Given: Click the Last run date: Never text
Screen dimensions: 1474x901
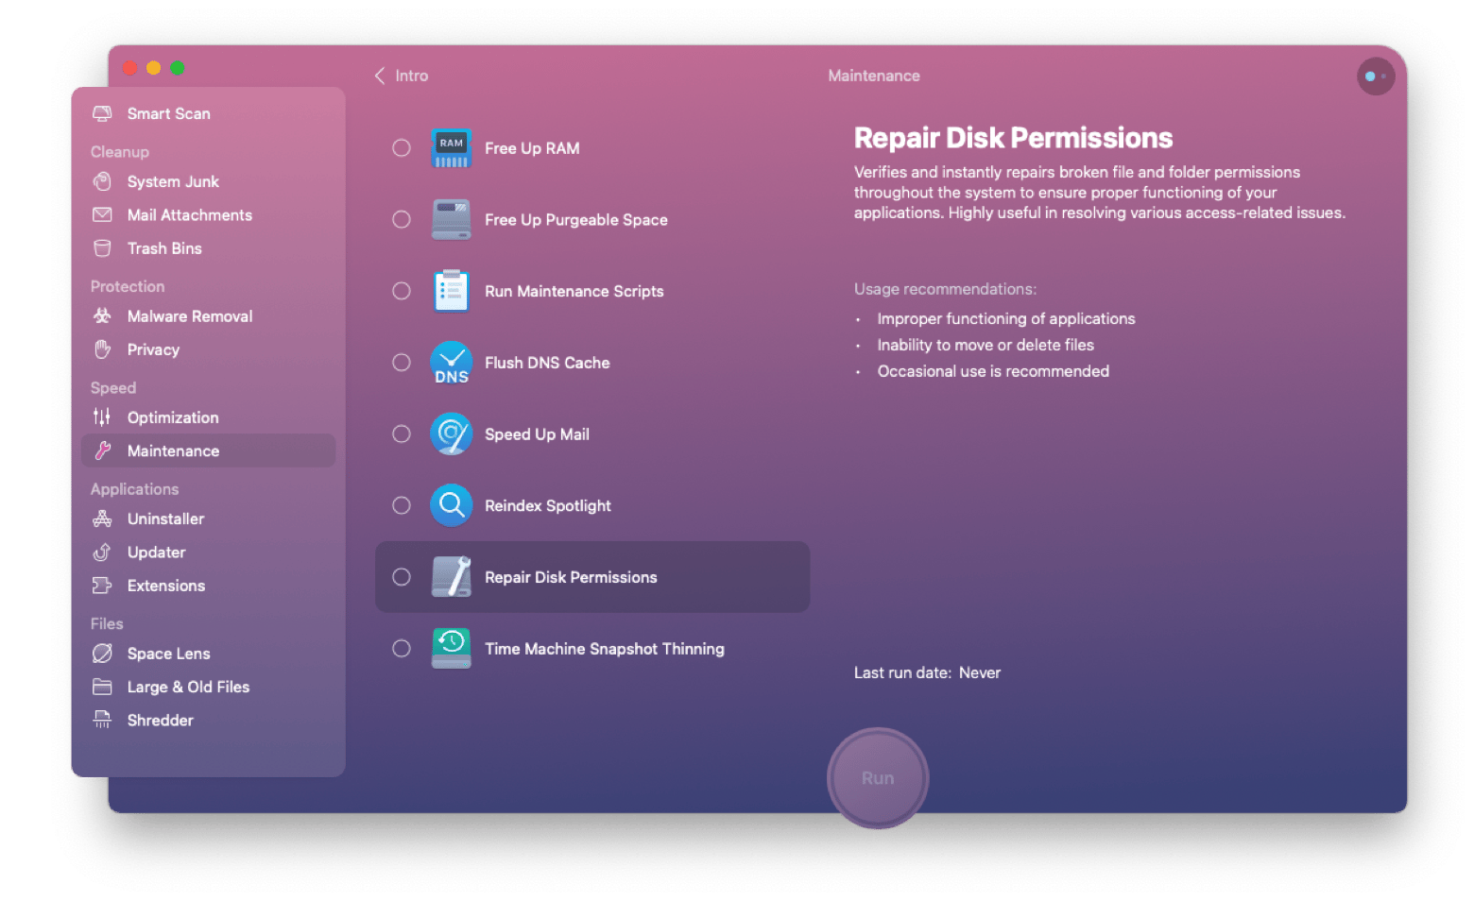Looking at the screenshot, I should [927, 673].
